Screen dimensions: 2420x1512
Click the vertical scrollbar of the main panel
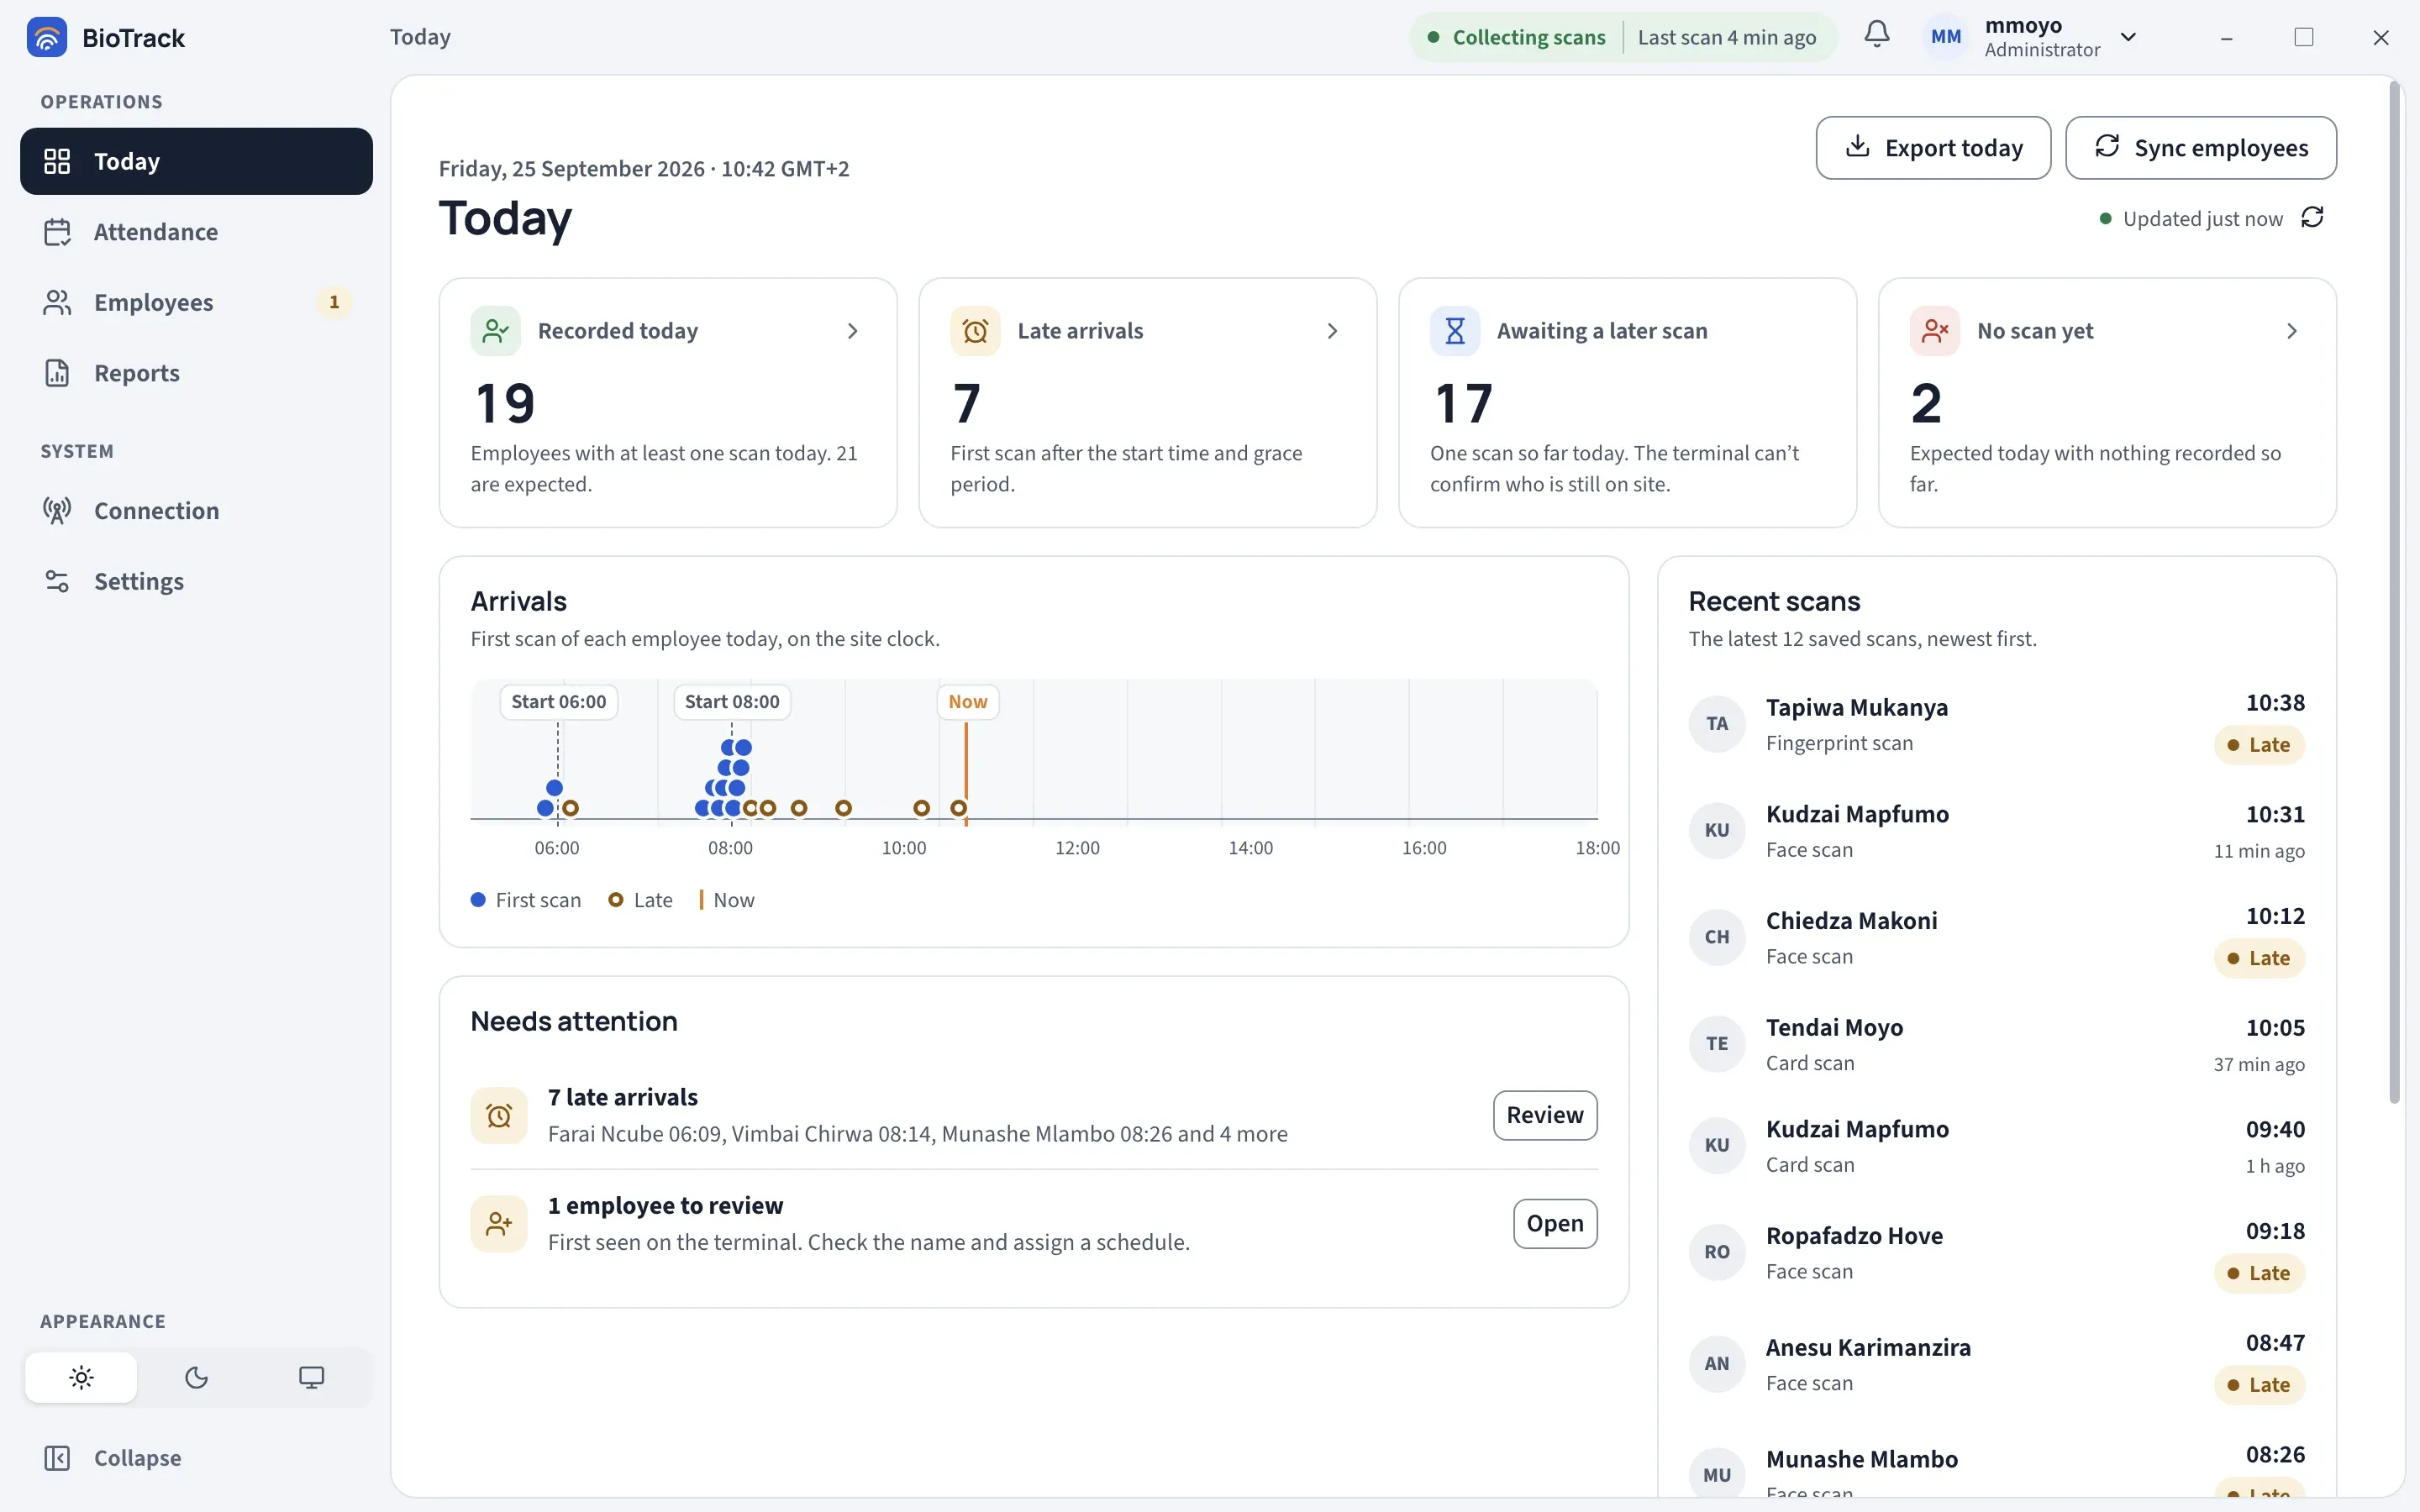pyautogui.click(x=2394, y=592)
